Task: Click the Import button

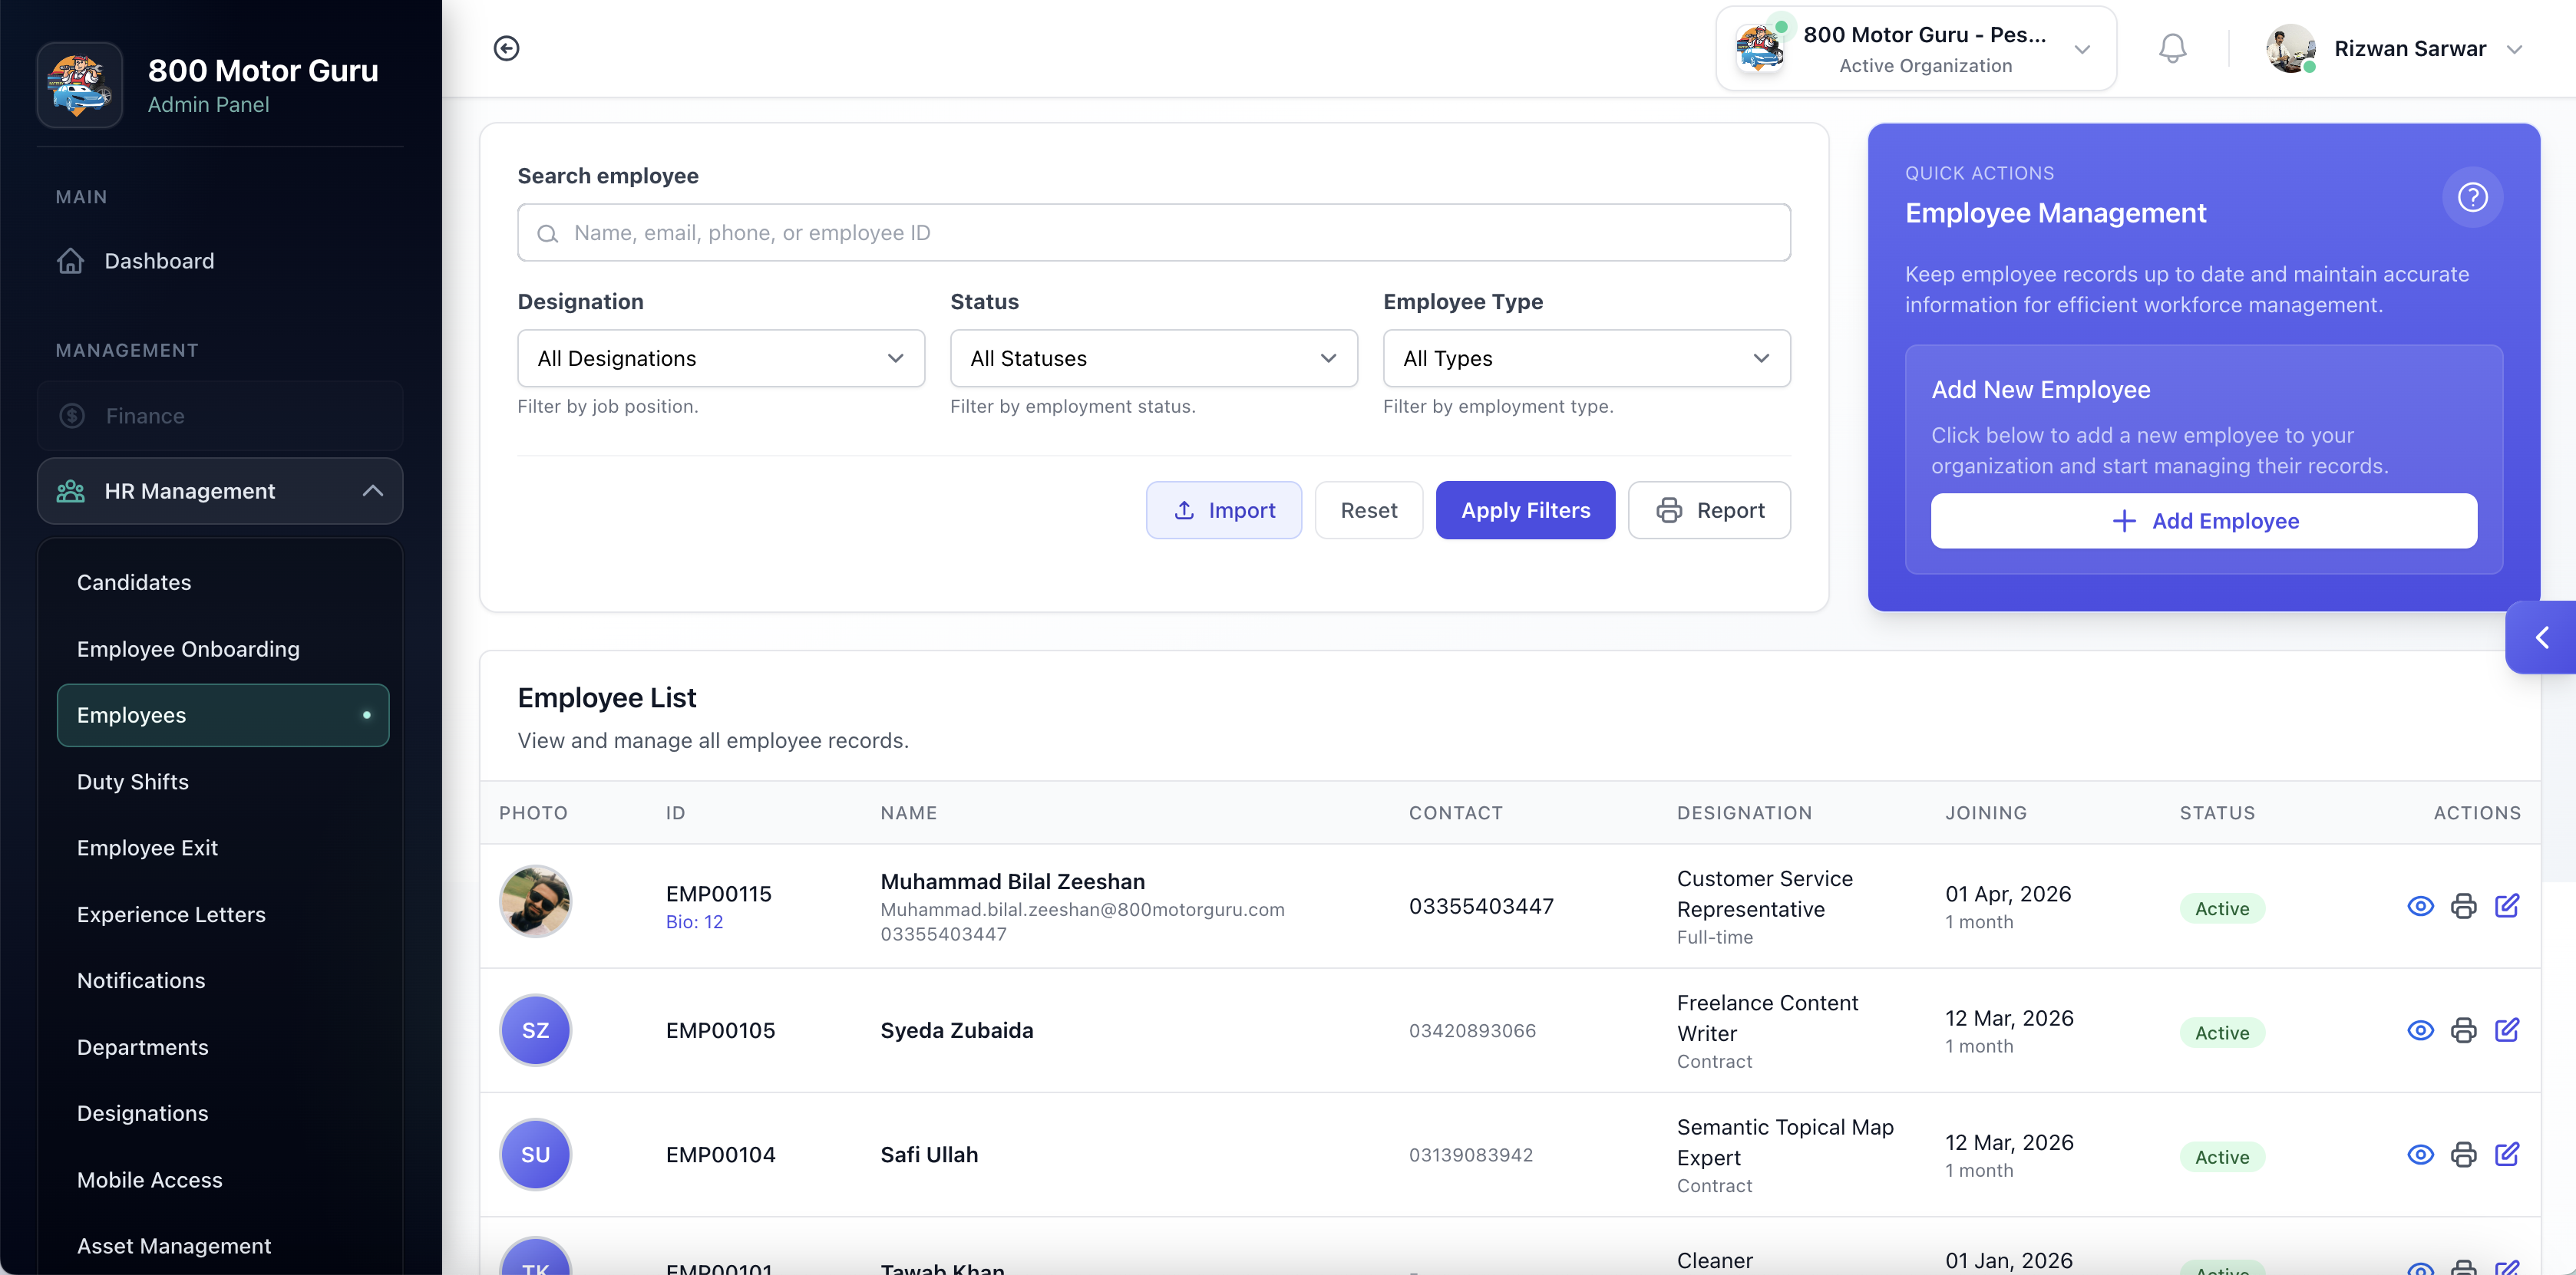Action: pos(1224,511)
